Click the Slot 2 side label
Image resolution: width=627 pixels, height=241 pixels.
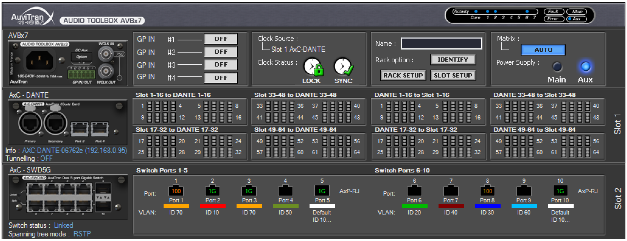[x=618, y=199]
